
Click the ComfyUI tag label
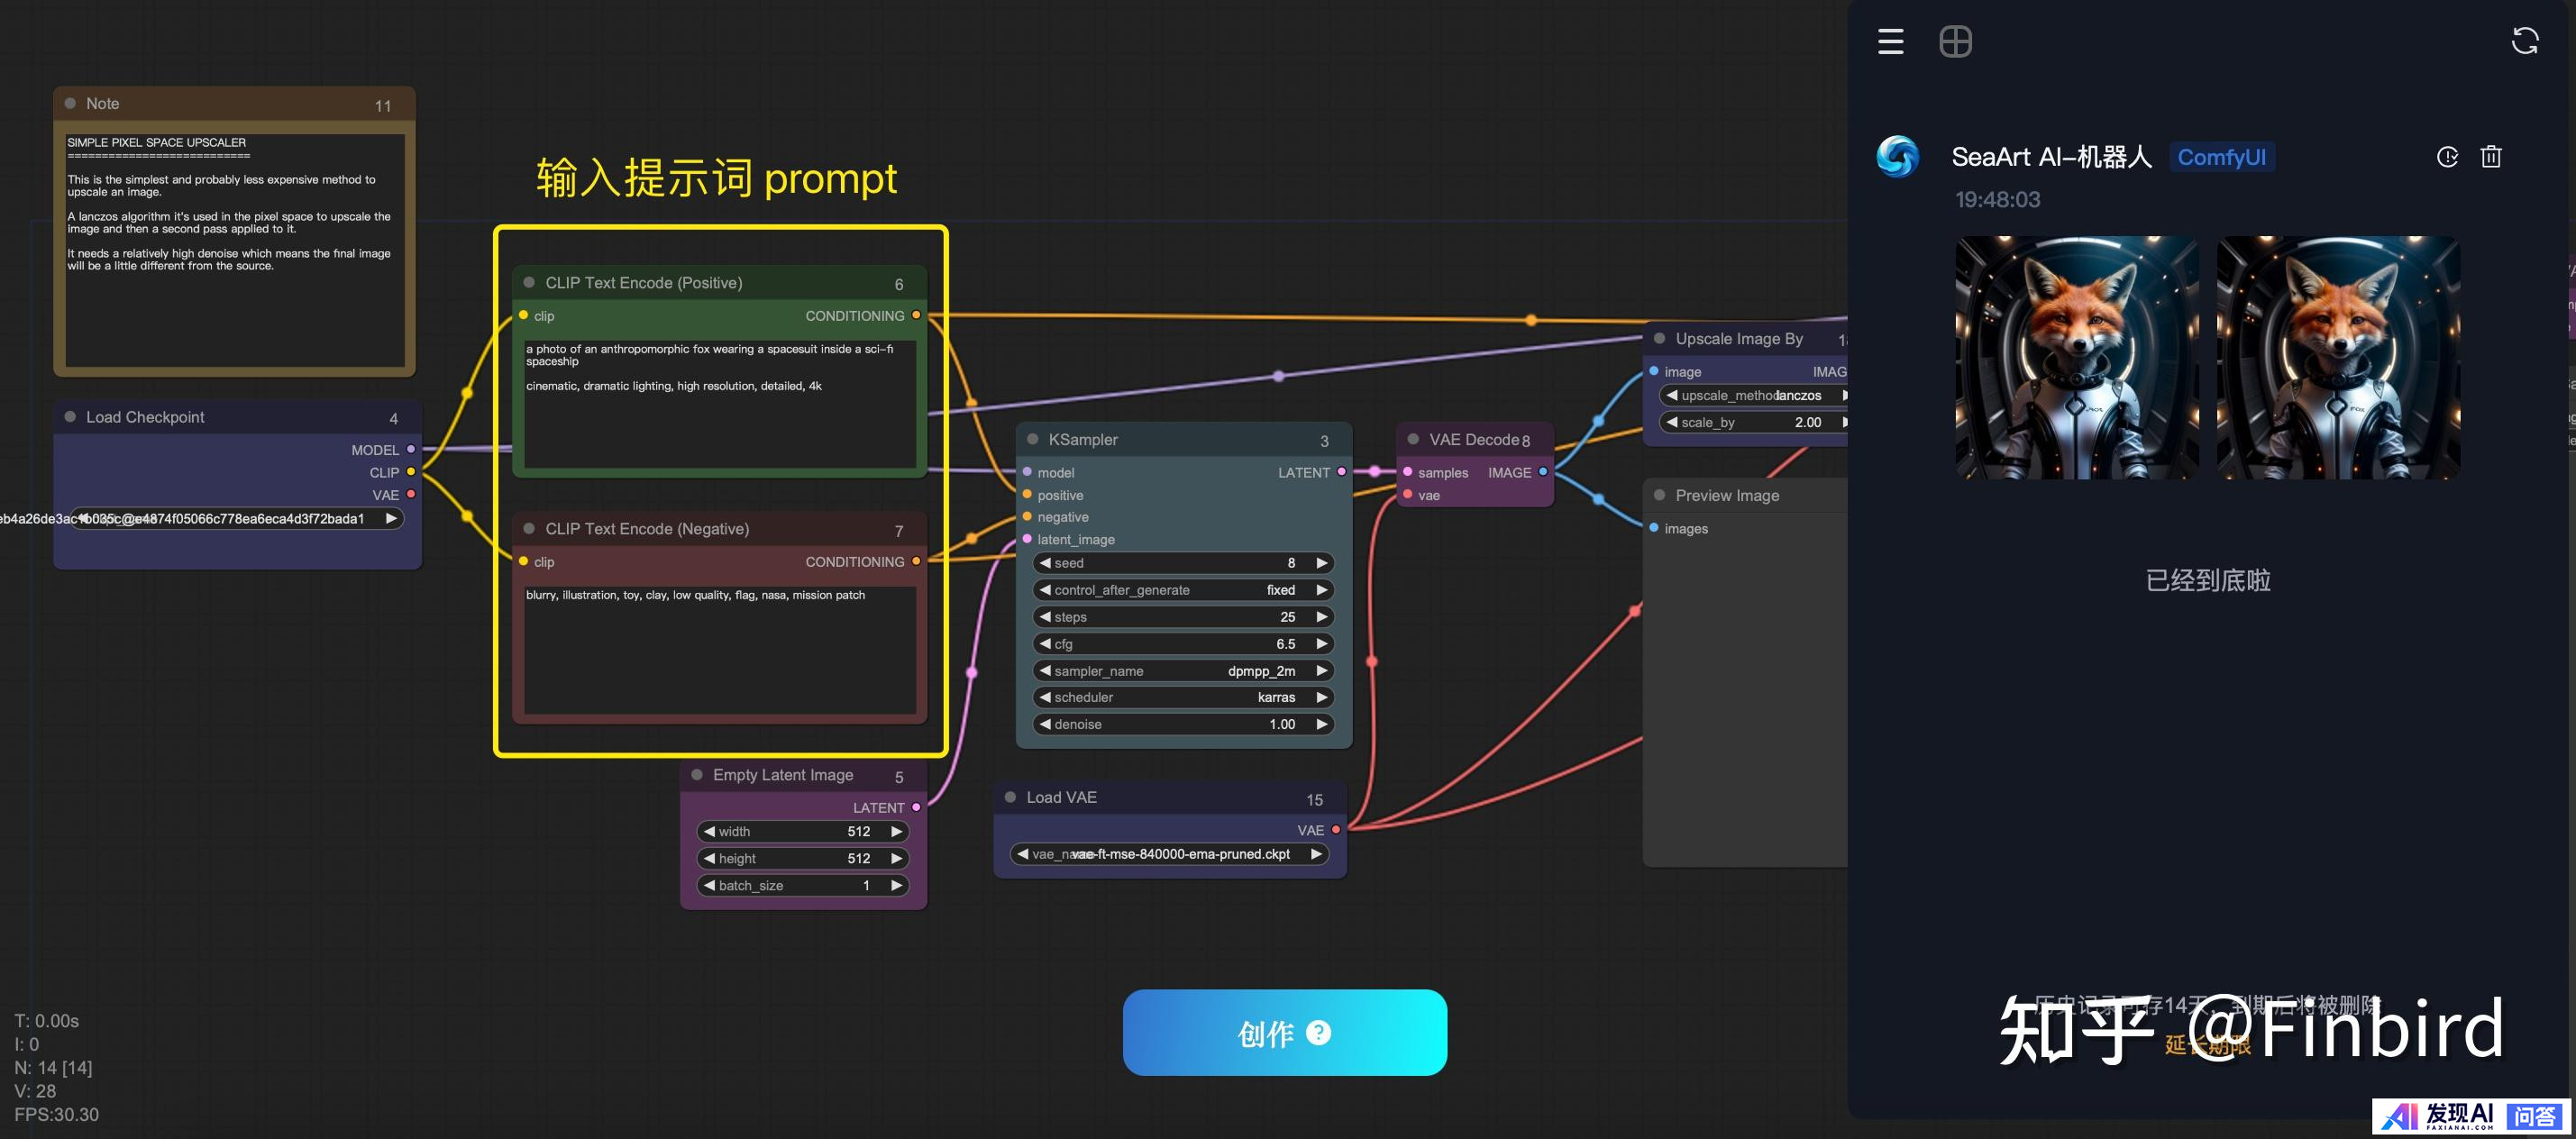click(x=2221, y=157)
